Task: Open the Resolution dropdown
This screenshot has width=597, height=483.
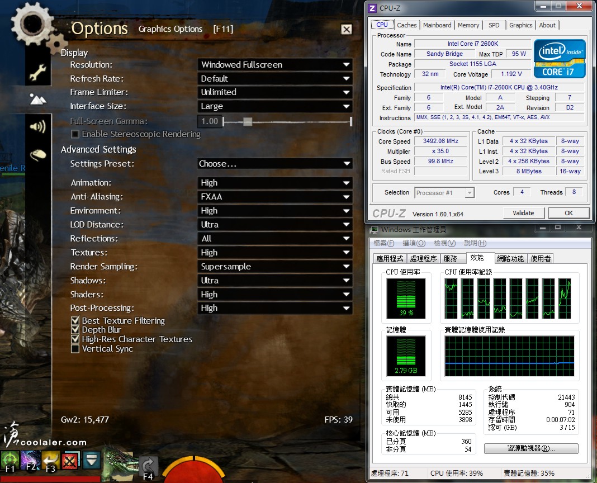Action: pos(274,65)
